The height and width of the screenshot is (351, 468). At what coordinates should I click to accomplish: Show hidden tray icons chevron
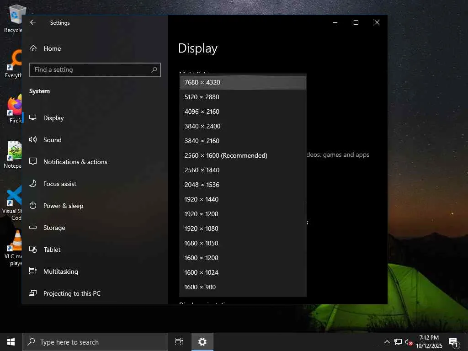pyautogui.click(x=387, y=342)
